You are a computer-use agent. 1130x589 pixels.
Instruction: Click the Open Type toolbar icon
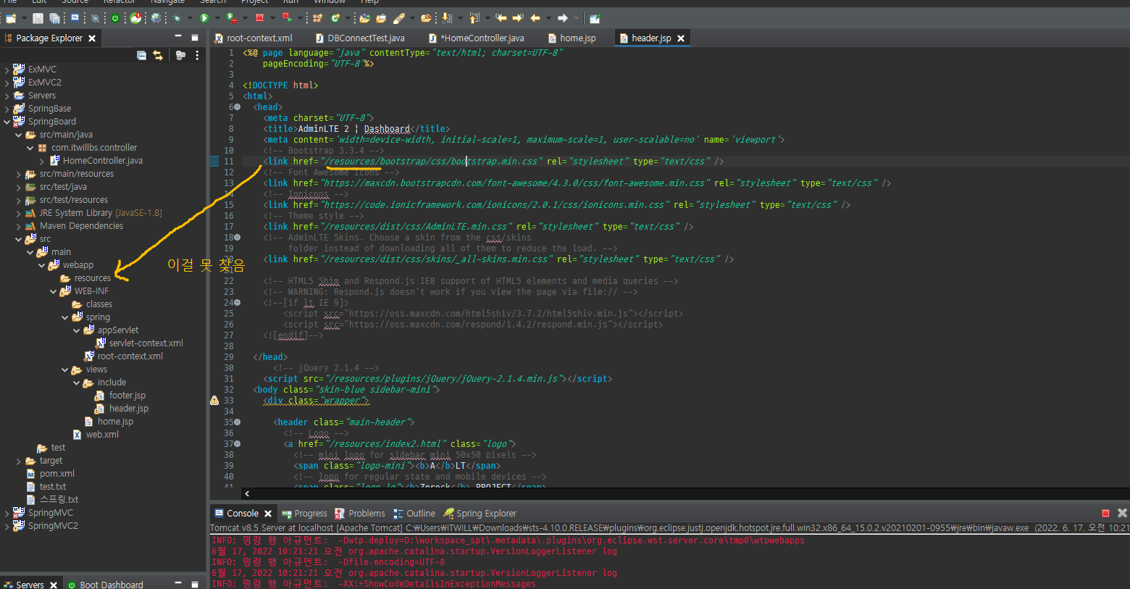tap(364, 18)
